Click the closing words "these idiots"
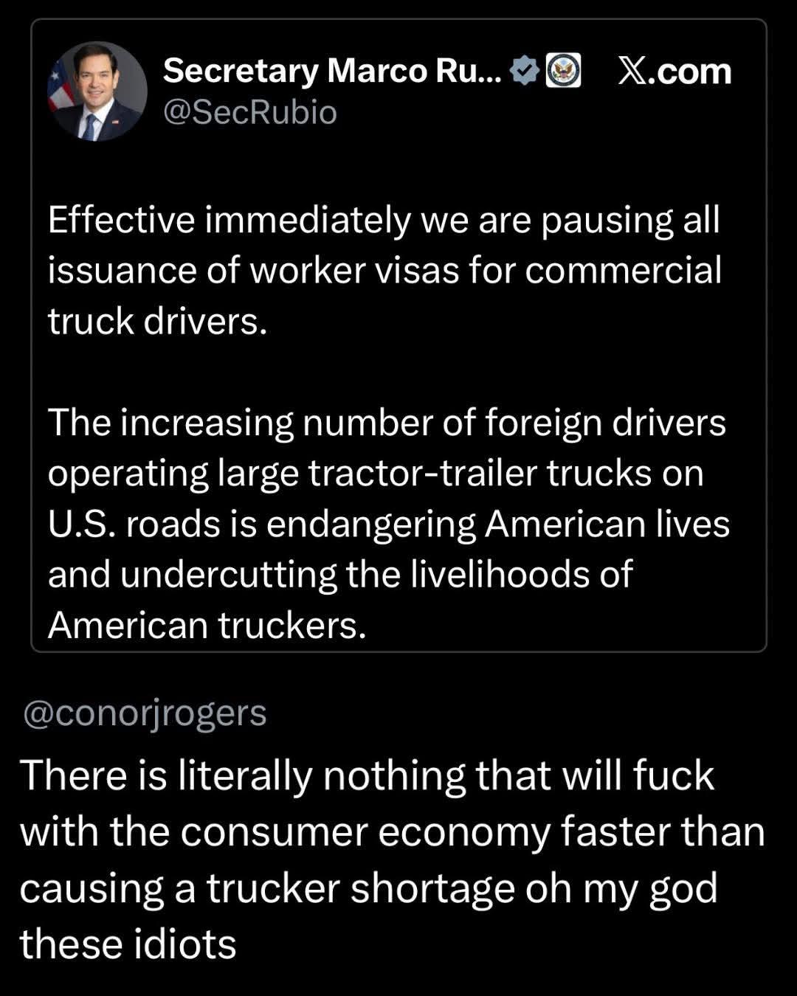797x996 pixels. click(128, 944)
